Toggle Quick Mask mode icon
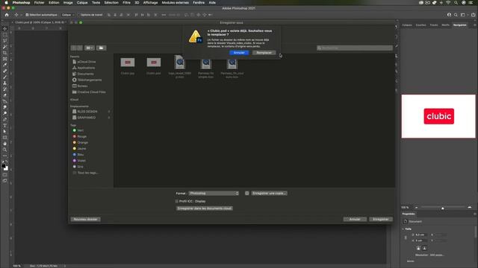This screenshot has width=478, height=268. [x=4, y=175]
